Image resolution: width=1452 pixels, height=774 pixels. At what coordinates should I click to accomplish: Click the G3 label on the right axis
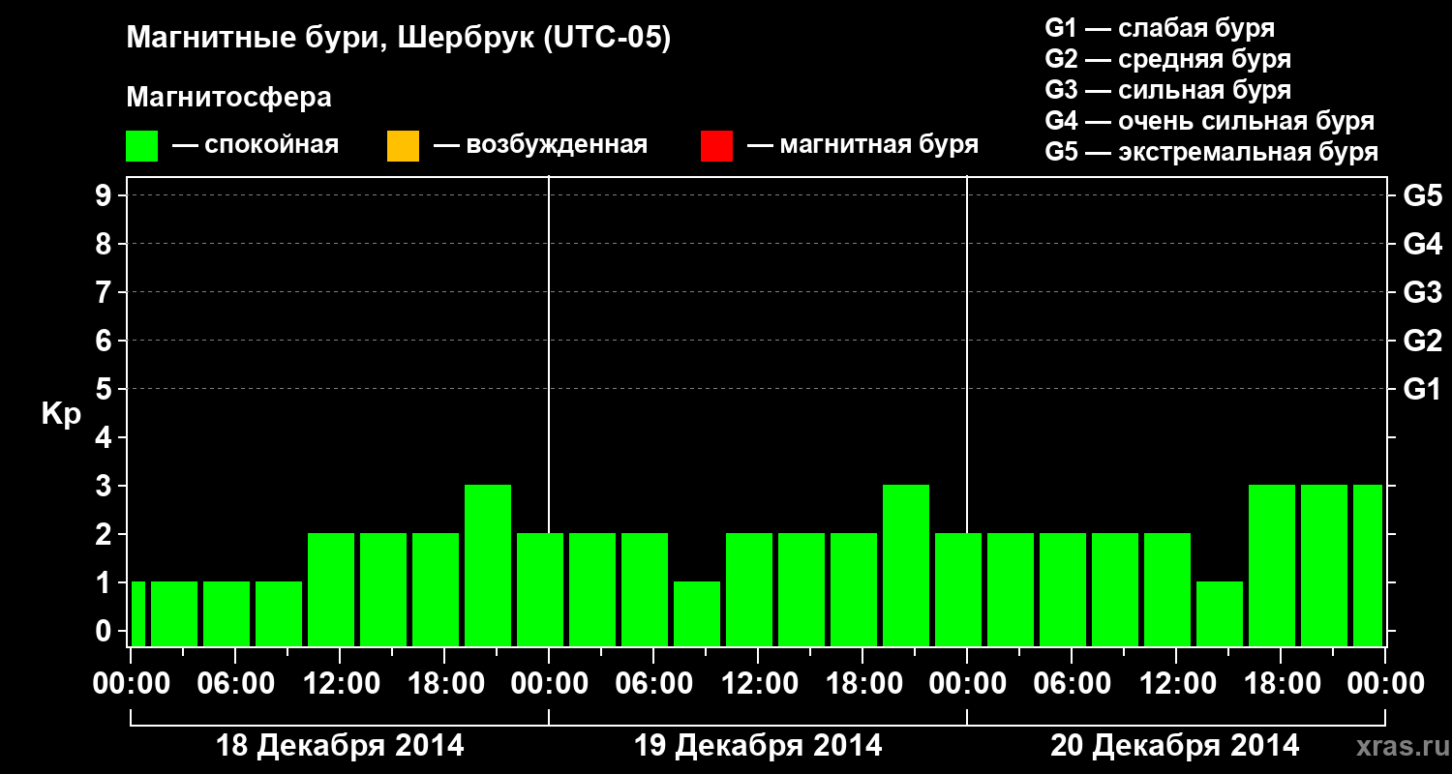coord(1422,293)
